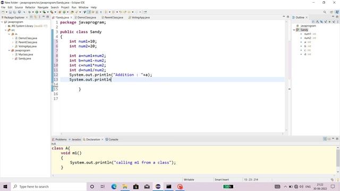Image resolution: width=340 pixels, height=191 pixels.
Task: Open the New file dropdown arrow
Action: (x=6, y=12)
